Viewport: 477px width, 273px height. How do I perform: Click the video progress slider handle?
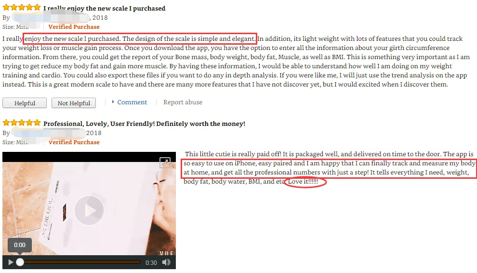tap(20, 262)
